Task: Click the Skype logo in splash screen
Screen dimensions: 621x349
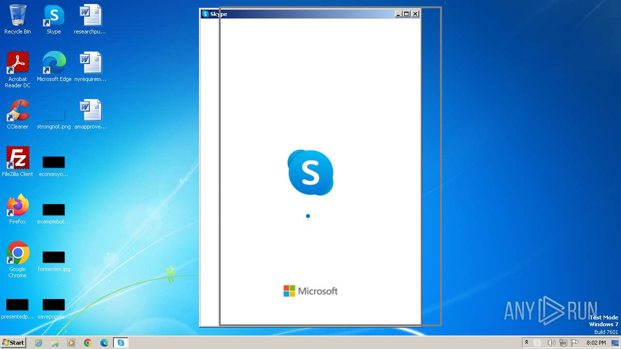Action: pos(310,173)
